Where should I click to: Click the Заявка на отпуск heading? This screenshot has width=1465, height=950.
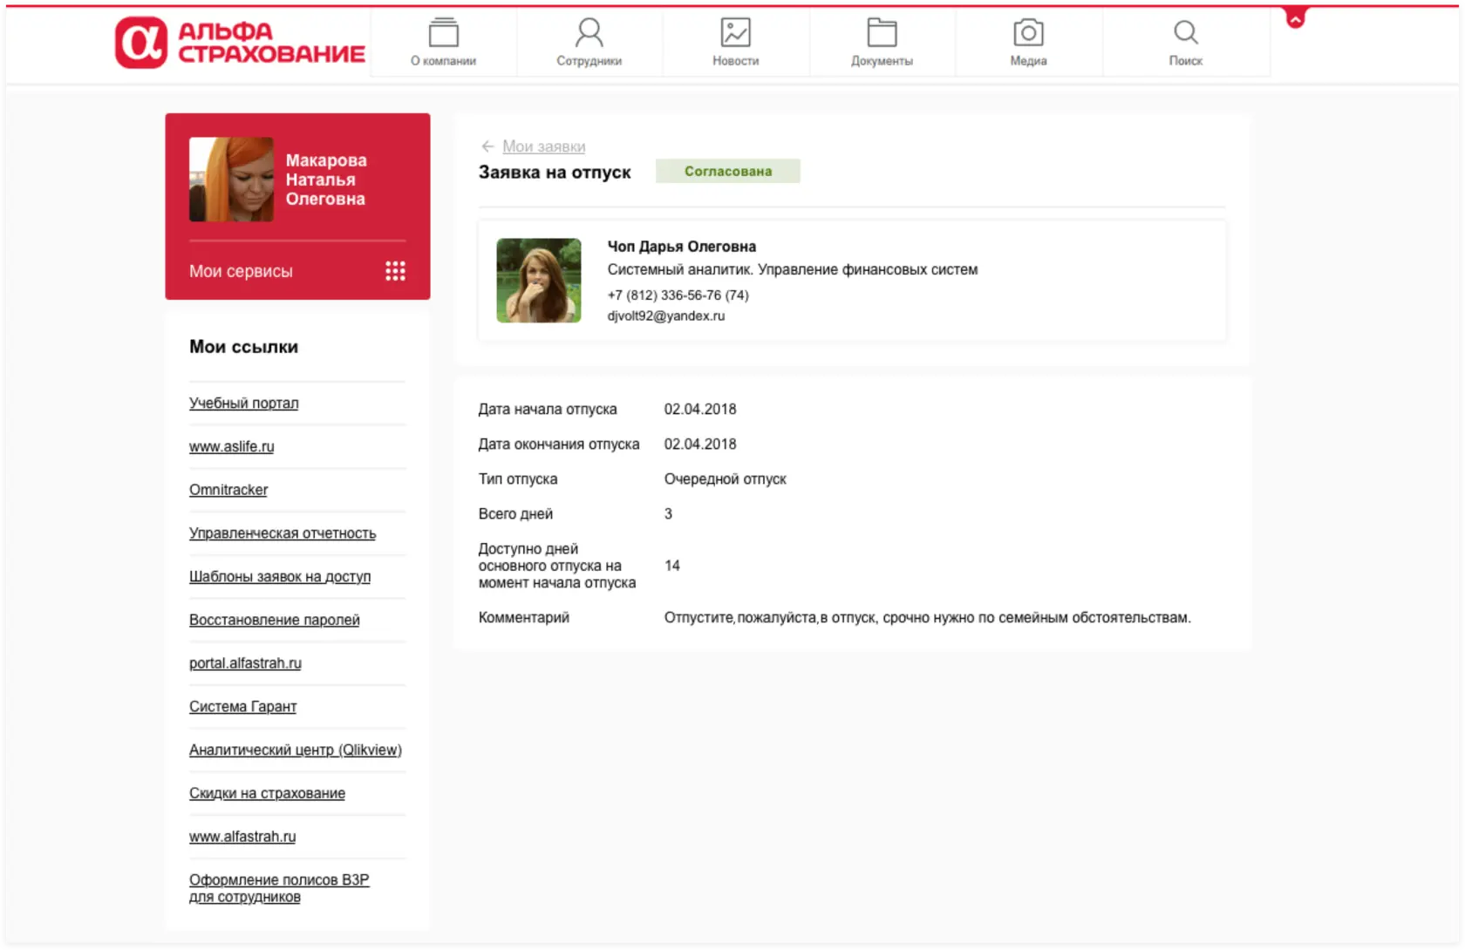pyautogui.click(x=555, y=172)
